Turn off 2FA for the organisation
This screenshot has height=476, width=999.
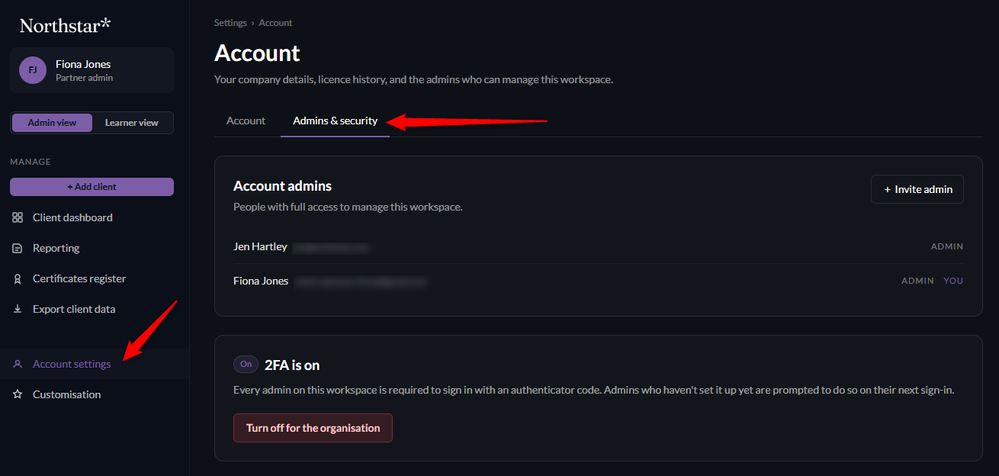[x=313, y=428]
